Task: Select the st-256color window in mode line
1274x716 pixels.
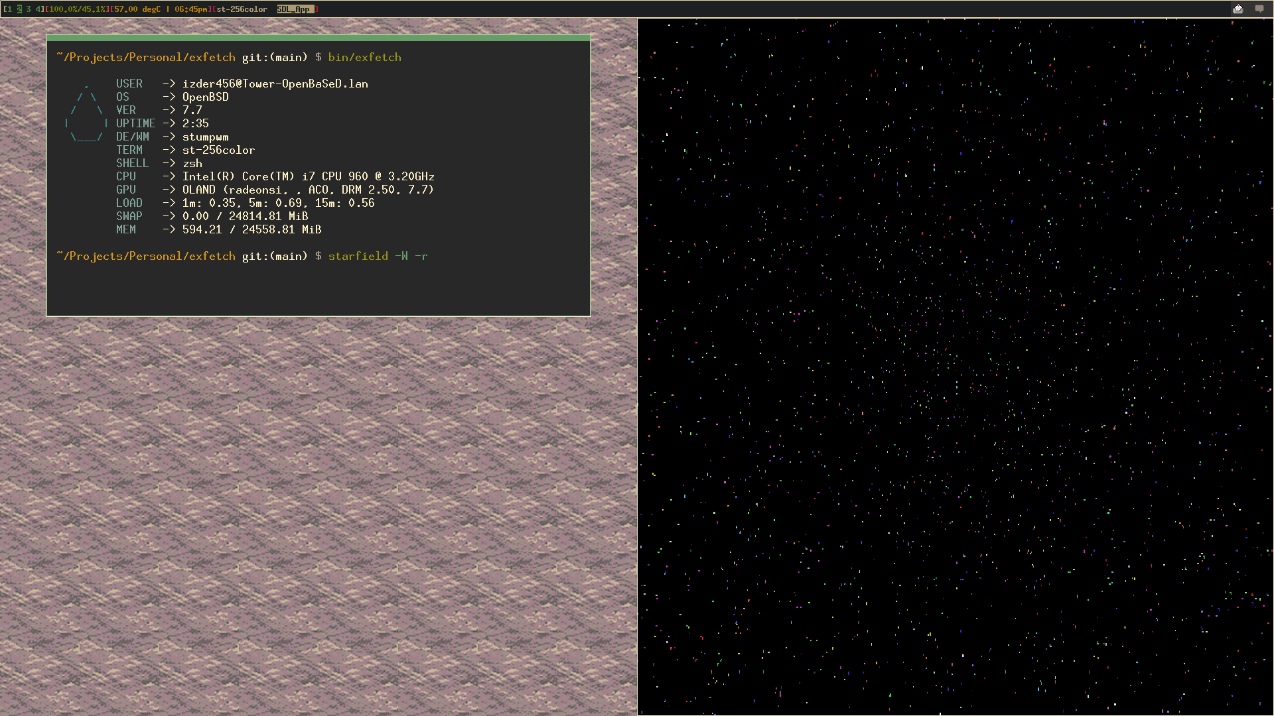Action: click(242, 9)
